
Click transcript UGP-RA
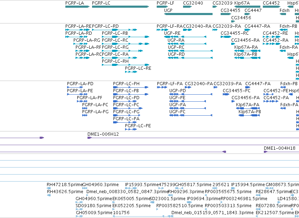(176, 40)
